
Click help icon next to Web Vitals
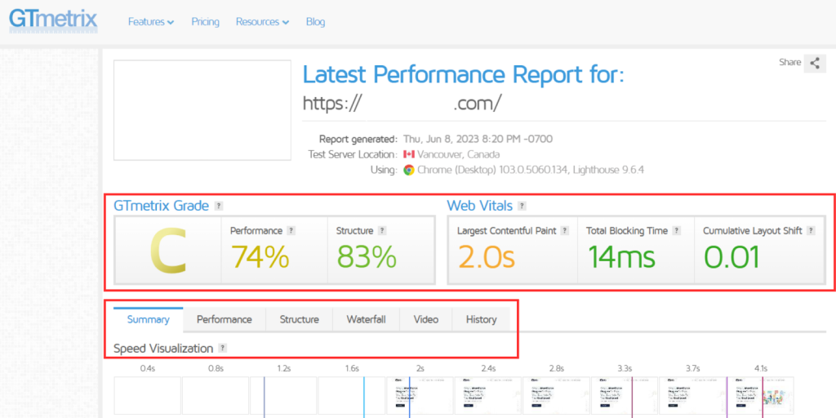pyautogui.click(x=522, y=206)
